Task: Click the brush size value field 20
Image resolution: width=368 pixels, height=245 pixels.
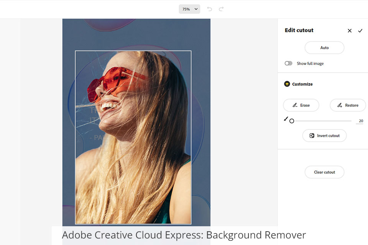Action: [361, 121]
